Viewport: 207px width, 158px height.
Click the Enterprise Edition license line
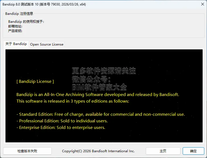click(61, 127)
